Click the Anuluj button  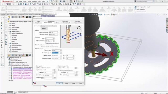pyautogui.click(x=66, y=83)
